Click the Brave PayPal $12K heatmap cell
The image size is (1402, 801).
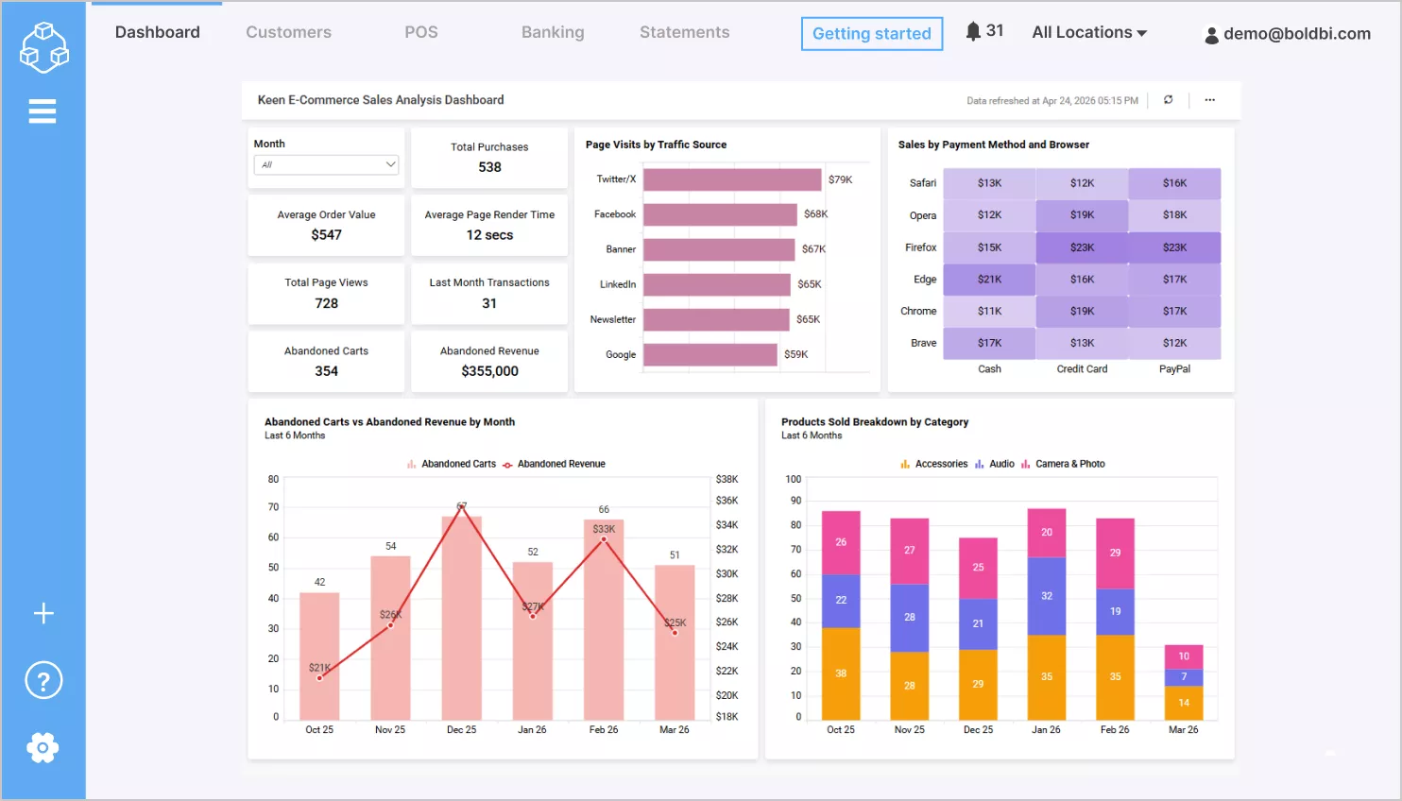coord(1174,343)
